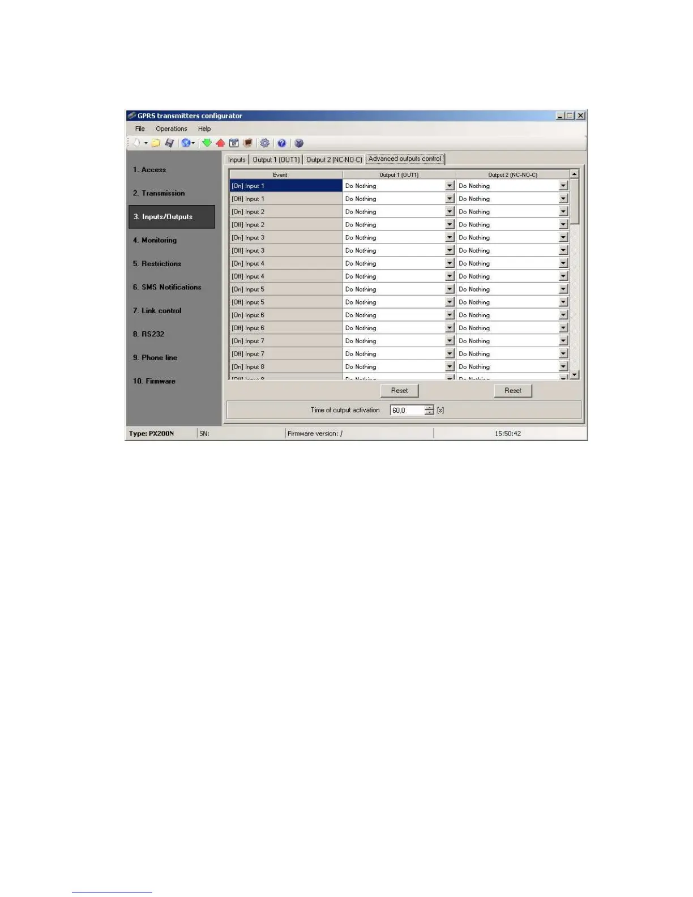
Task: Expand Output 1 dropdown for [Off] Input 5
Action: pyautogui.click(x=450, y=302)
